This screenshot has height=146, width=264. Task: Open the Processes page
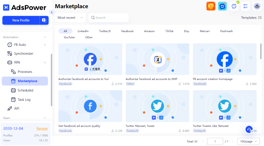click(25, 72)
